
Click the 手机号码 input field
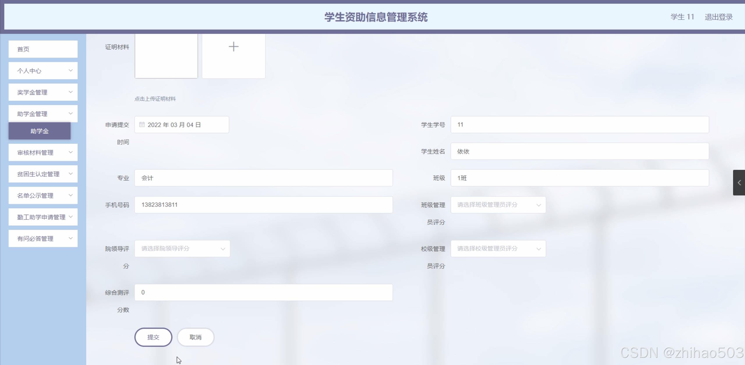point(263,205)
